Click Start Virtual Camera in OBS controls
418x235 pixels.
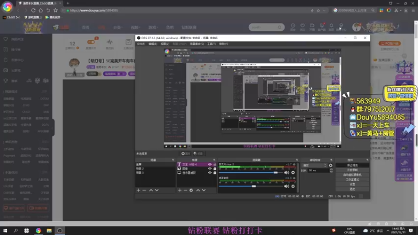(x=352, y=175)
